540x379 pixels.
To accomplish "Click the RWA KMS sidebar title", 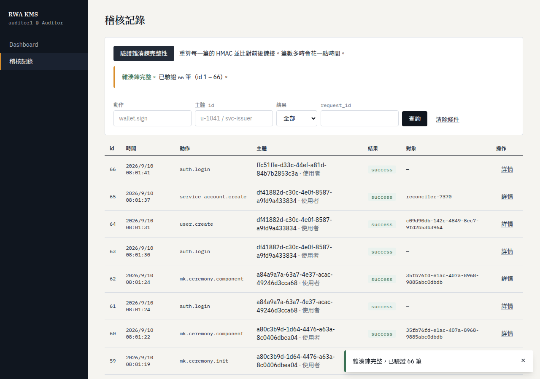I will coord(23,14).
